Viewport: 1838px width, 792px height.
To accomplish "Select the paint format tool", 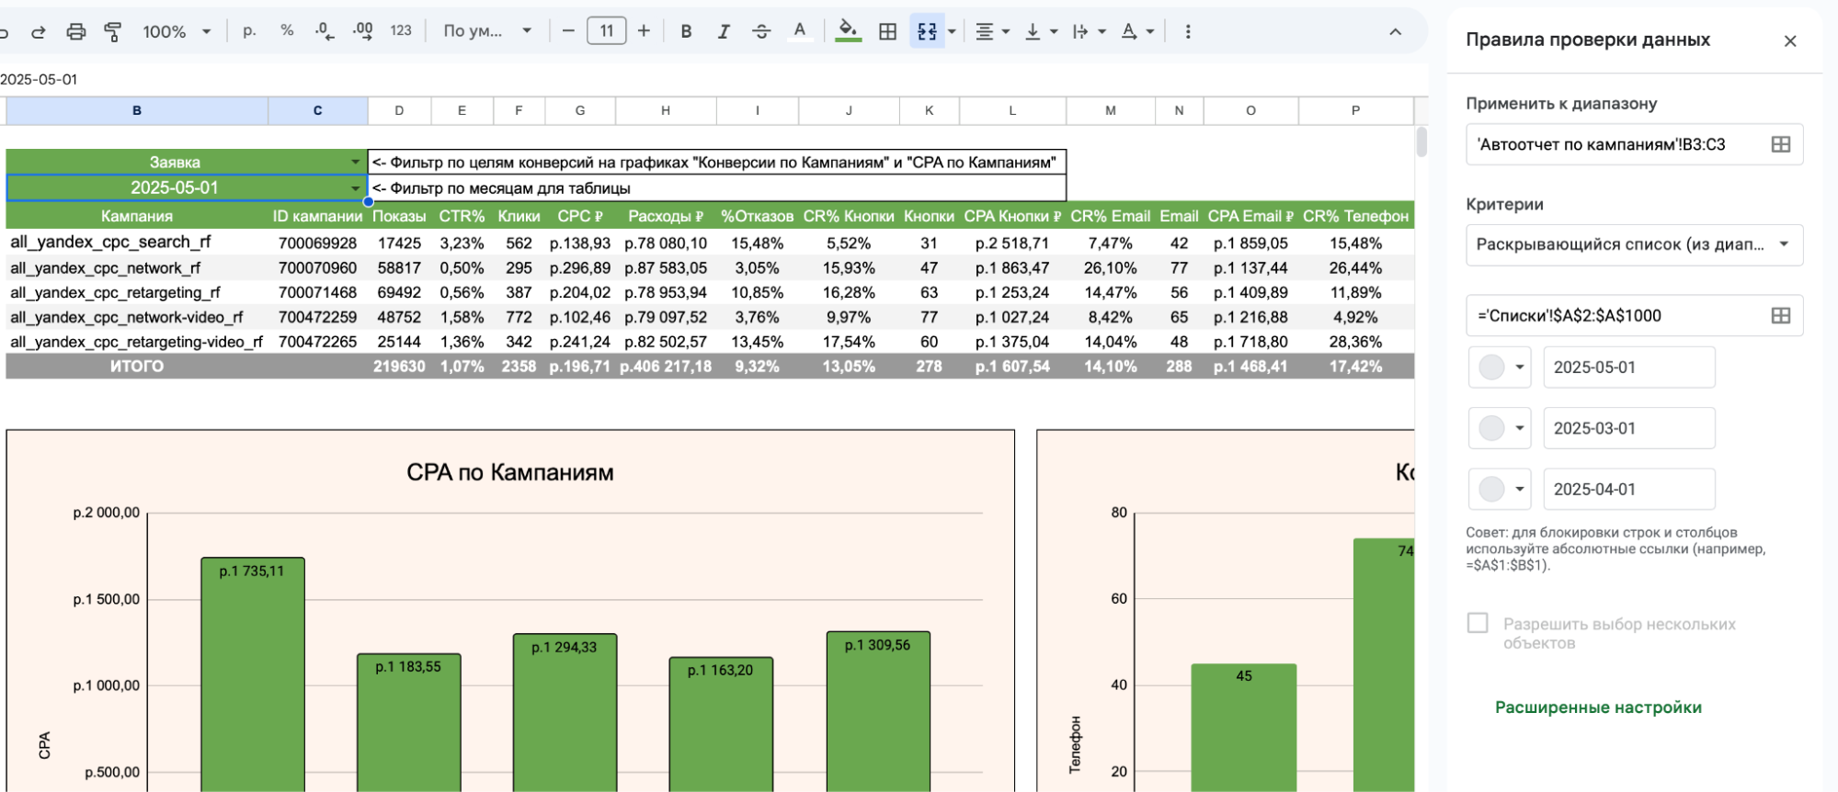I will pos(113,31).
